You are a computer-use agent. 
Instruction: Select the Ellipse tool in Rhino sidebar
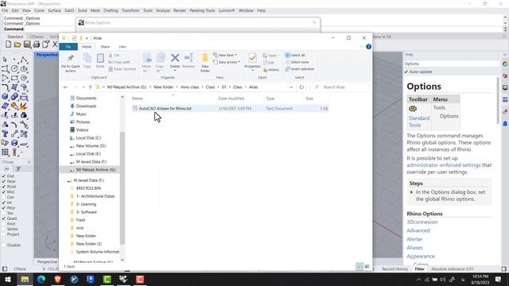pos(23,69)
